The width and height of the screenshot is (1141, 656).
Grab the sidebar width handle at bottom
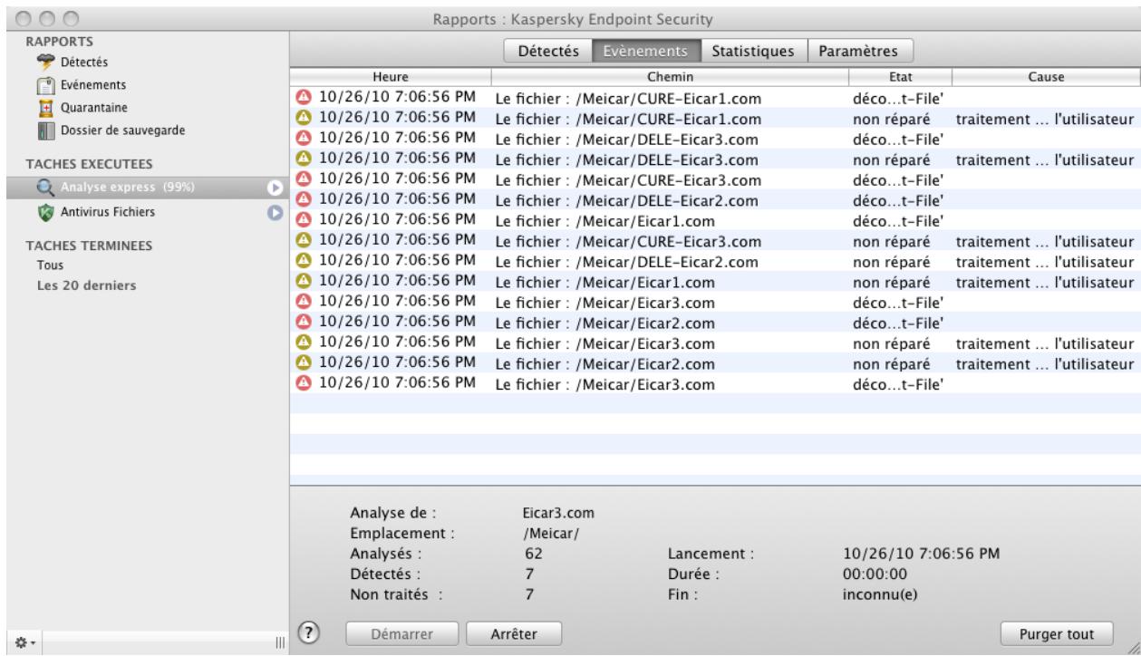(279, 642)
